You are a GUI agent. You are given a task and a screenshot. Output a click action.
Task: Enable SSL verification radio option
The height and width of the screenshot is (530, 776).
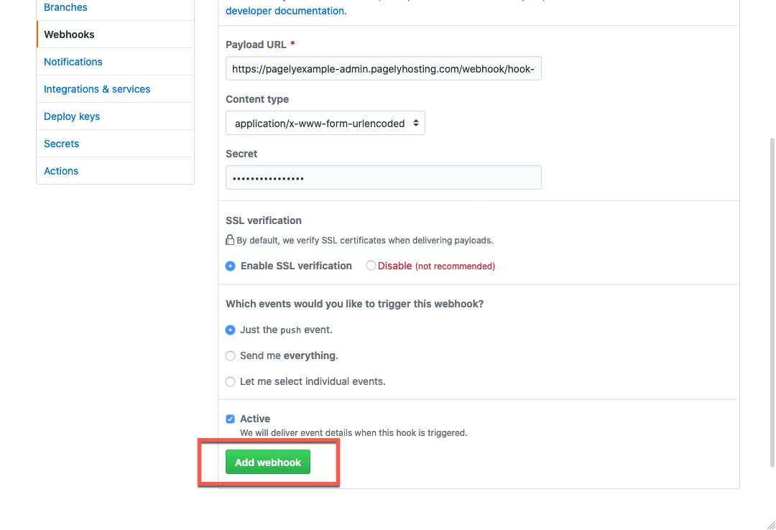pyautogui.click(x=231, y=266)
